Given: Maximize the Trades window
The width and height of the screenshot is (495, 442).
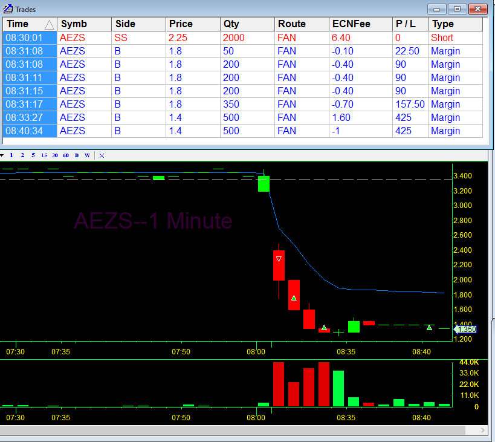Looking at the screenshot, I should pyautogui.click(x=457, y=9).
